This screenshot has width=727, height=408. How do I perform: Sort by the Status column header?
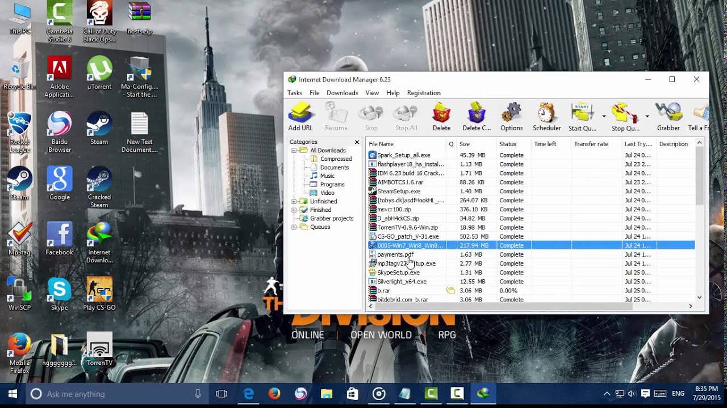point(514,144)
